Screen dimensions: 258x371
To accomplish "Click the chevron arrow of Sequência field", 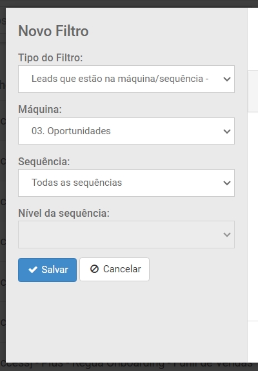I will click(x=227, y=183).
